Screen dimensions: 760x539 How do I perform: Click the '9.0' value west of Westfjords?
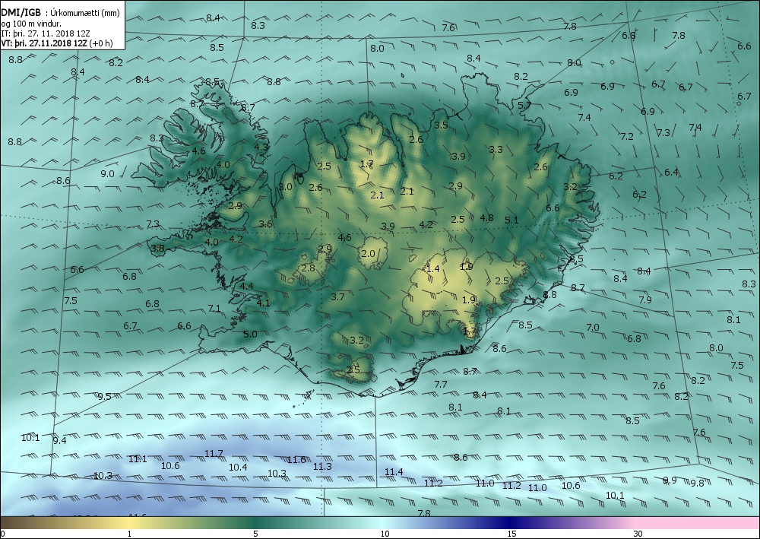click(108, 174)
